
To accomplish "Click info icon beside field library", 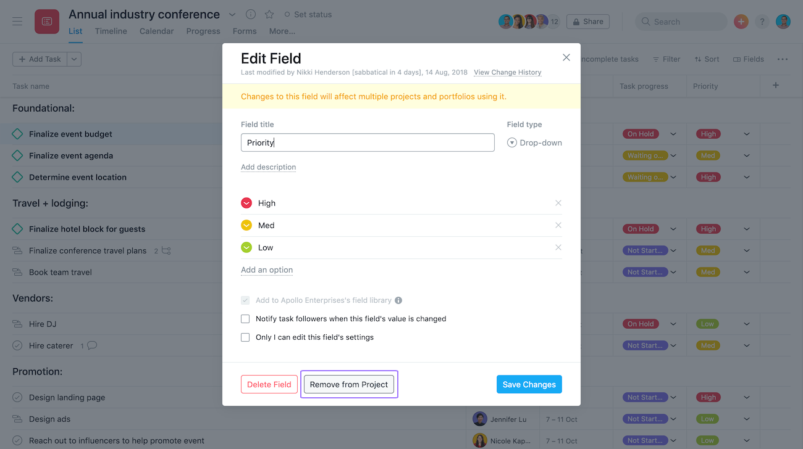I will pyautogui.click(x=398, y=300).
